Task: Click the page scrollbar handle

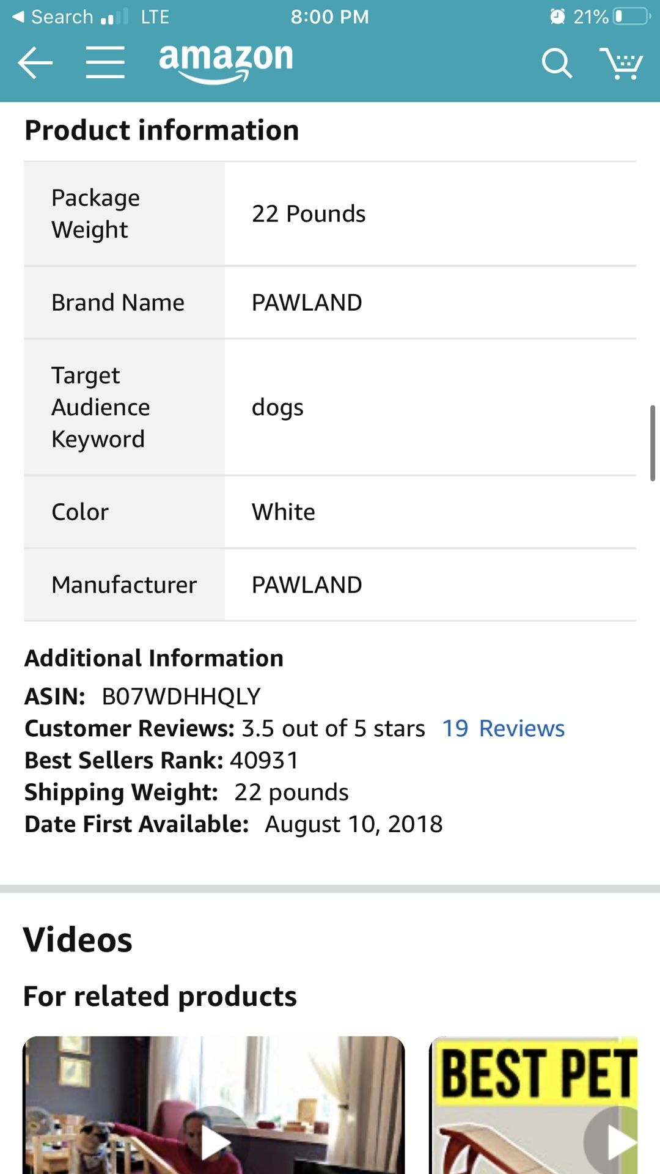Action: tap(652, 442)
